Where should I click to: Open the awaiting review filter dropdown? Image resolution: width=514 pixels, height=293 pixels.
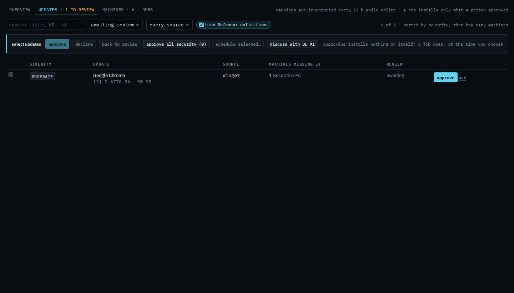click(115, 25)
